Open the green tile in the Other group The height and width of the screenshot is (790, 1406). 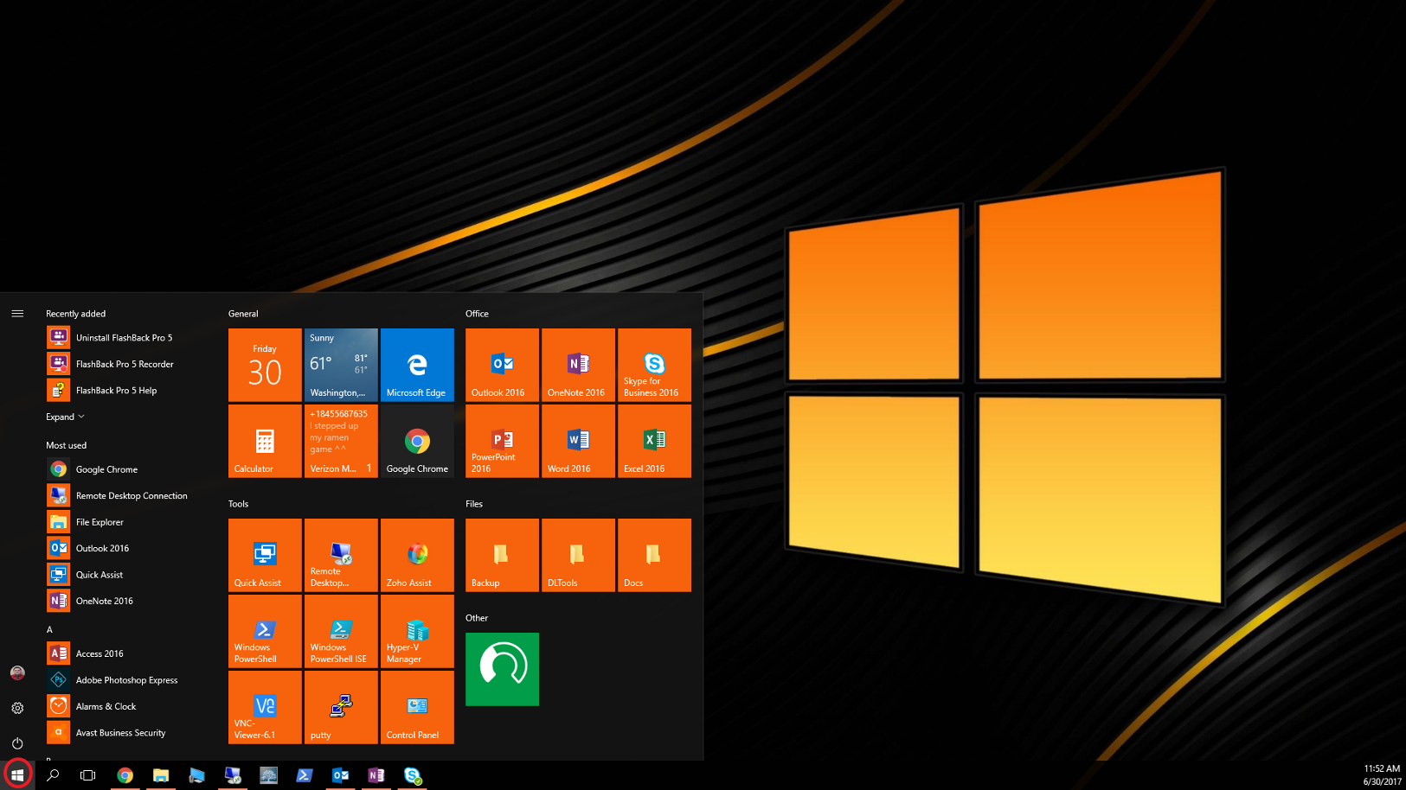coord(502,669)
